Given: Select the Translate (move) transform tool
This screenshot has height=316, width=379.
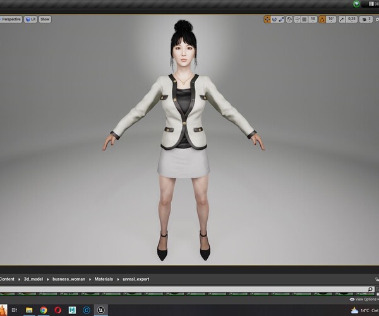Looking at the screenshot, I should (x=267, y=20).
